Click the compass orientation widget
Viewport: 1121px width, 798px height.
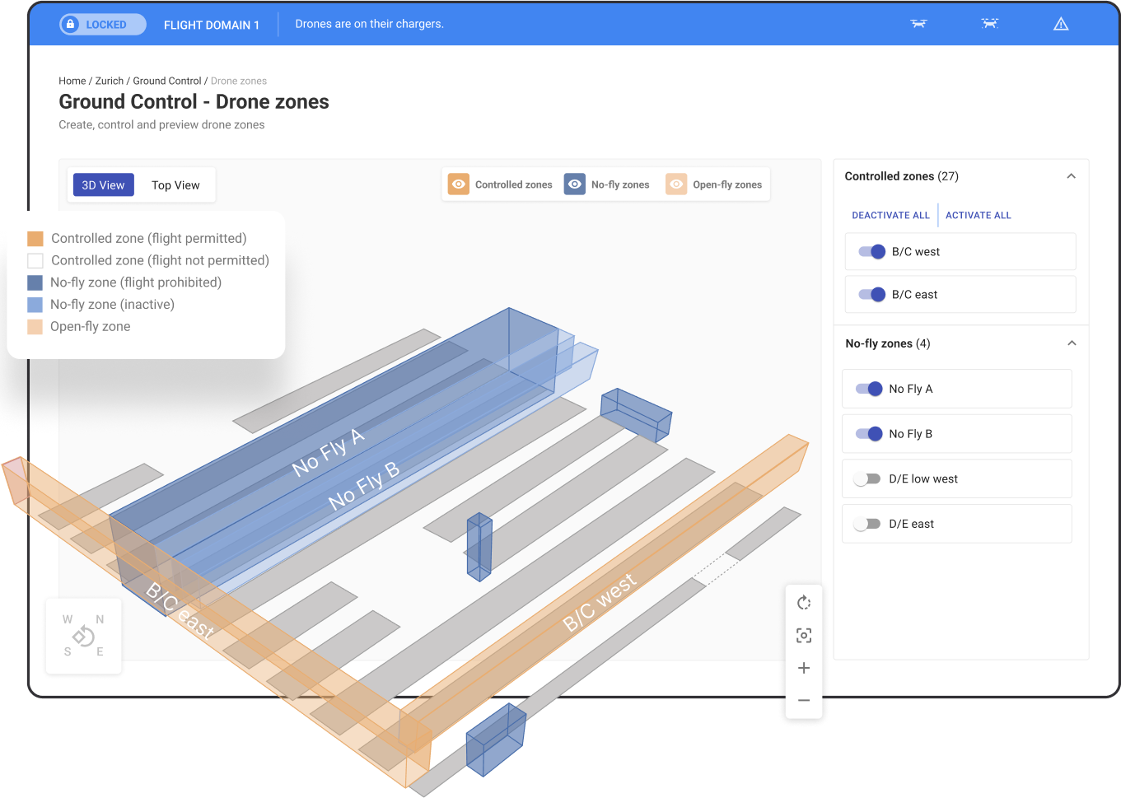pos(83,636)
